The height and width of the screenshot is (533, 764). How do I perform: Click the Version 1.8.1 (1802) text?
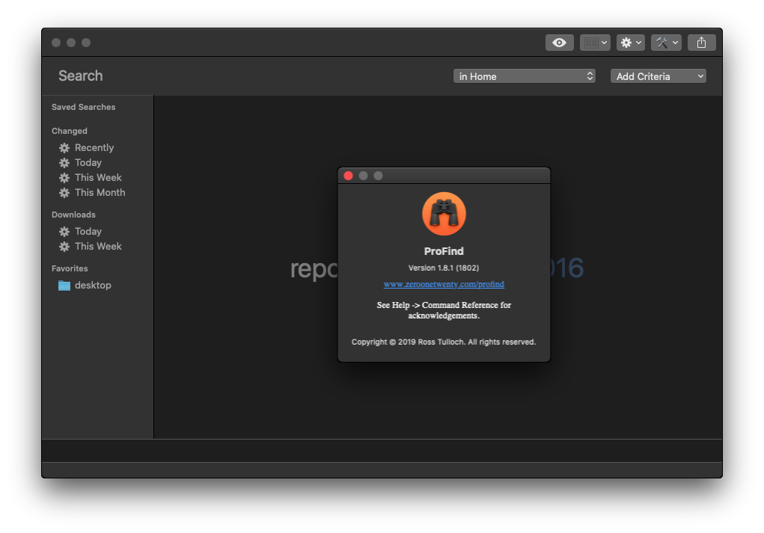point(444,268)
